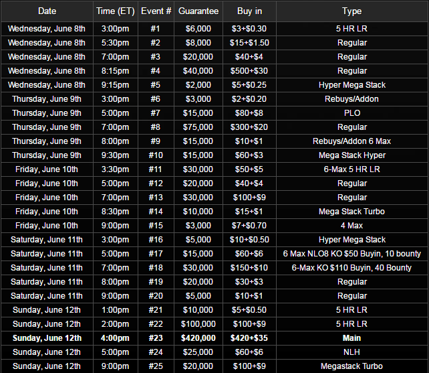Click the NLH type cell
Viewport: 429px width, 373px height.
351,352
